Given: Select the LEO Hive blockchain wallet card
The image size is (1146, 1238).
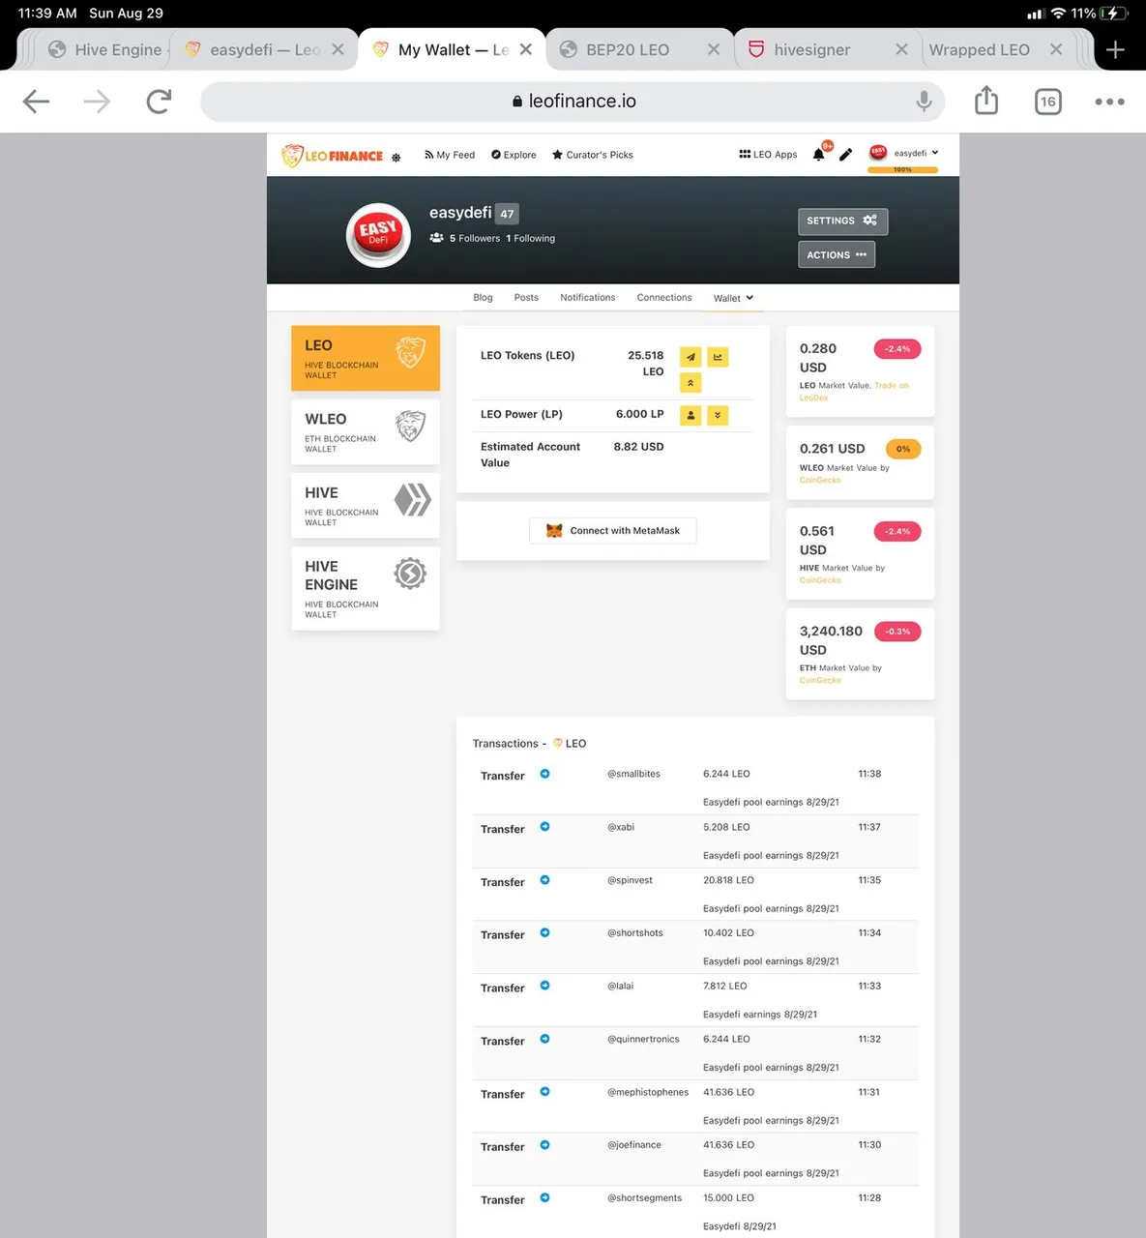Looking at the screenshot, I should (366, 358).
